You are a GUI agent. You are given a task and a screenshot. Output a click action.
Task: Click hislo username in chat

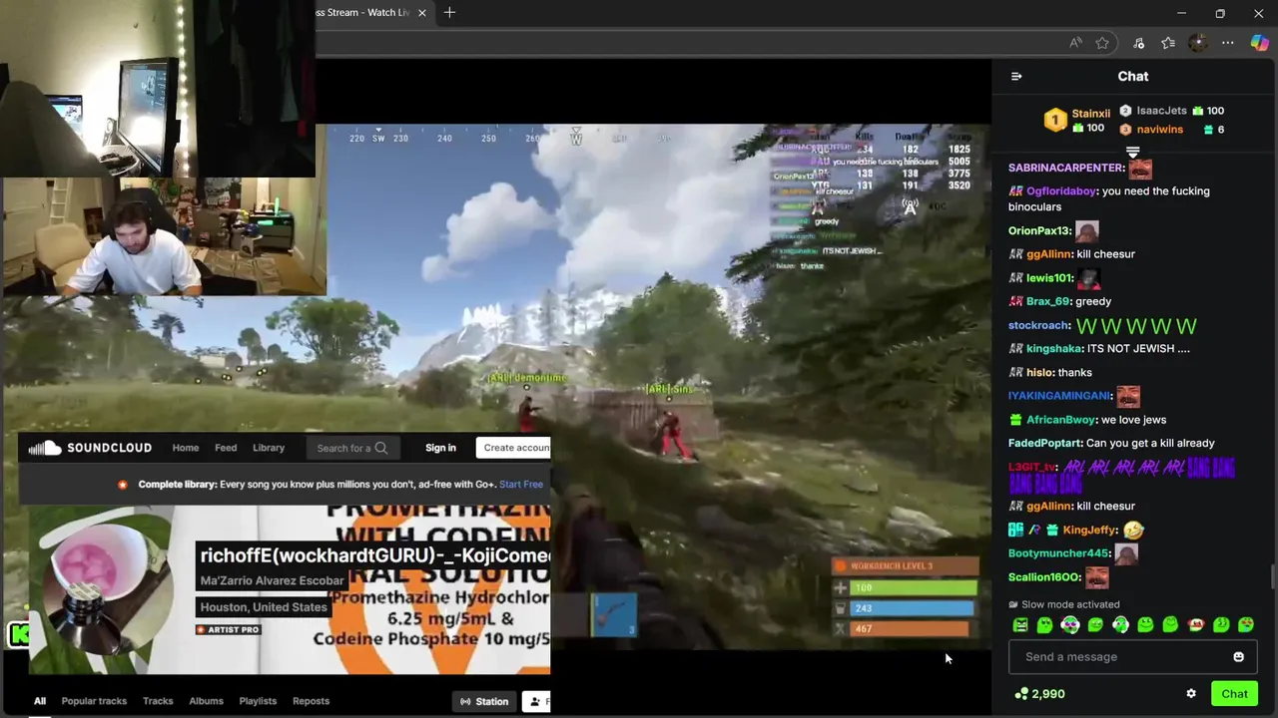point(1039,373)
